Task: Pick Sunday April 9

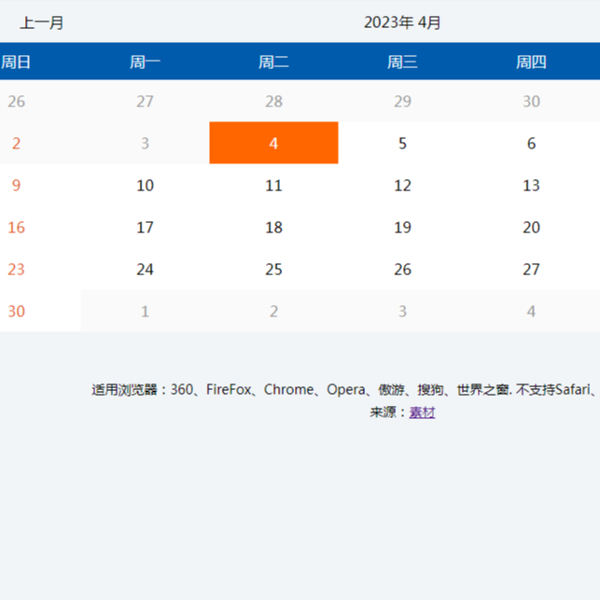Action: coord(16,185)
